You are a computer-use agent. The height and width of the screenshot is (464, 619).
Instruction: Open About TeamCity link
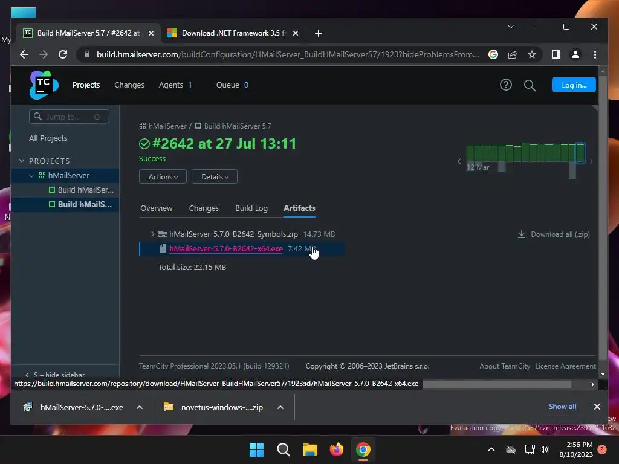click(505, 366)
